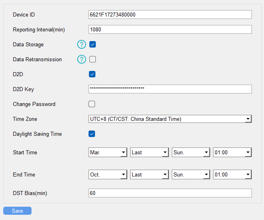Open End Time hour dropdown showing 01:00
This screenshot has height=220, width=264.
tap(232, 175)
